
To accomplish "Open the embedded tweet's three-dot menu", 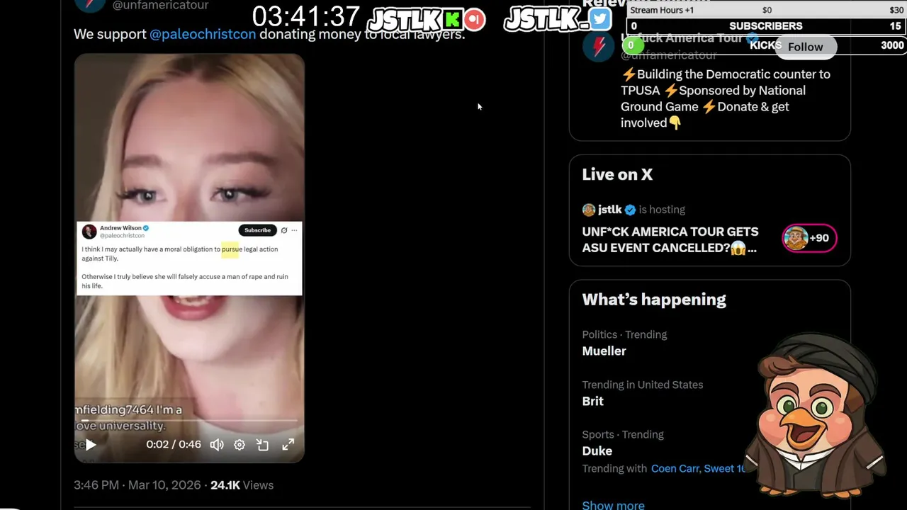I will pyautogui.click(x=294, y=230).
